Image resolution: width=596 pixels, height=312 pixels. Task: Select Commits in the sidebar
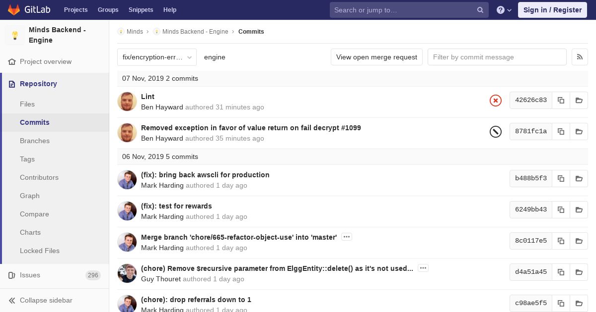35,122
